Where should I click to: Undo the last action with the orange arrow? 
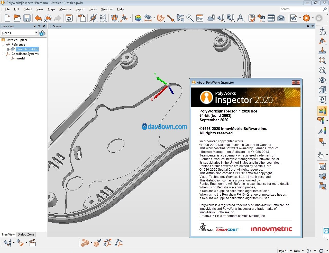click(38, 18)
